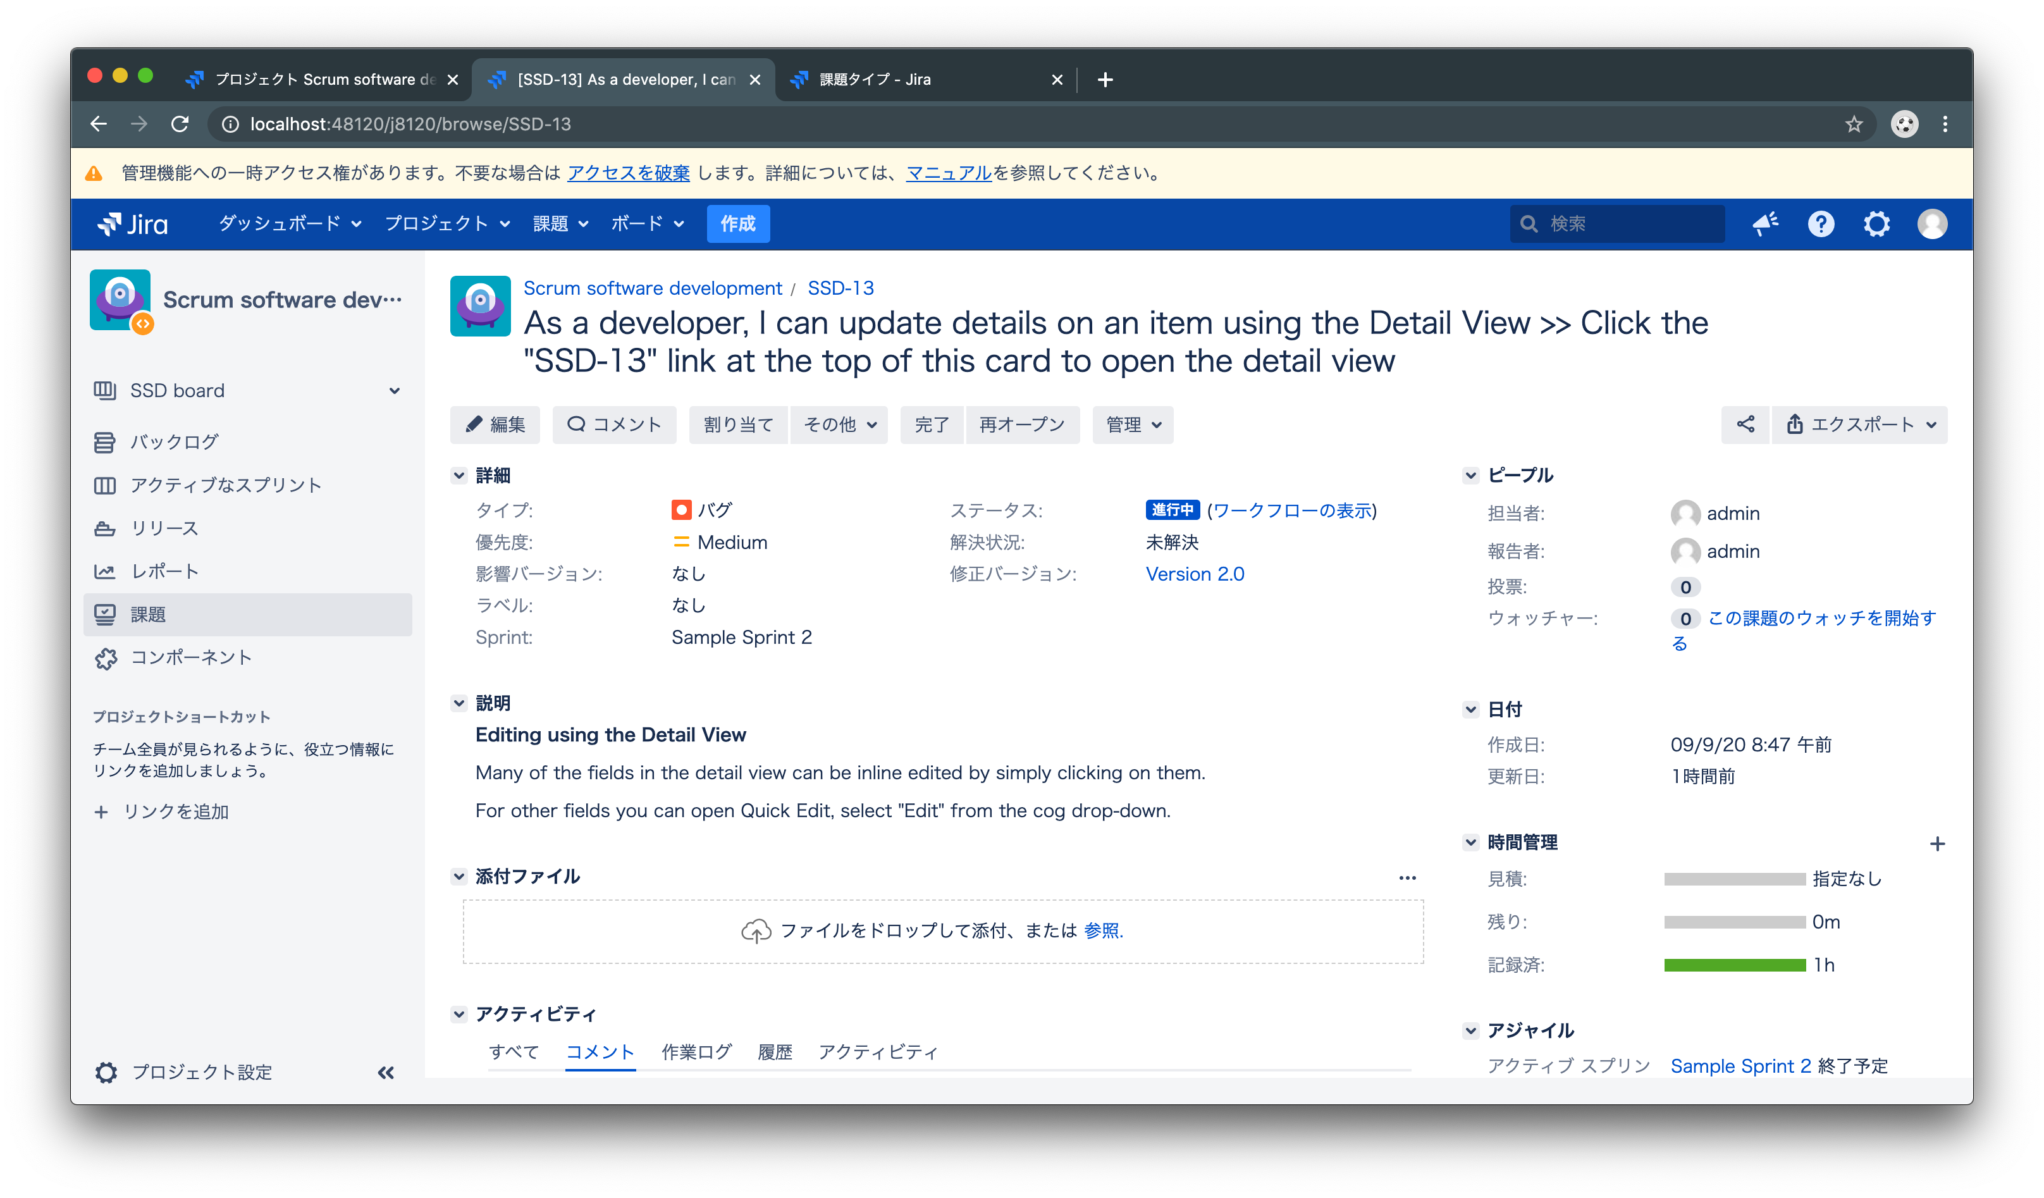Switch to the 履歴 activity tab
This screenshot has width=2044, height=1198.
click(775, 1052)
